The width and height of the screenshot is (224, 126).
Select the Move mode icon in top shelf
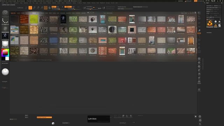(x=34, y=8)
